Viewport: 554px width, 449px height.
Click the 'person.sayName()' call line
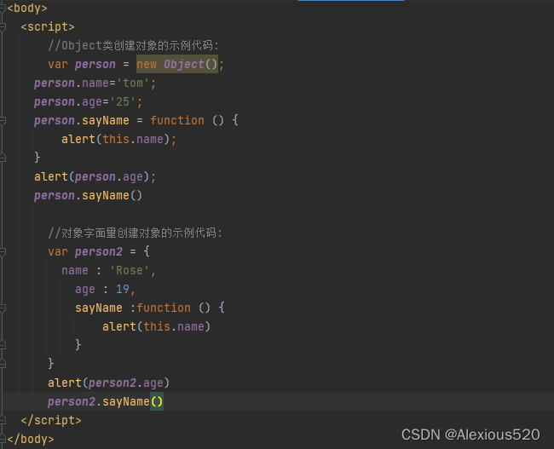pyautogui.click(x=88, y=195)
